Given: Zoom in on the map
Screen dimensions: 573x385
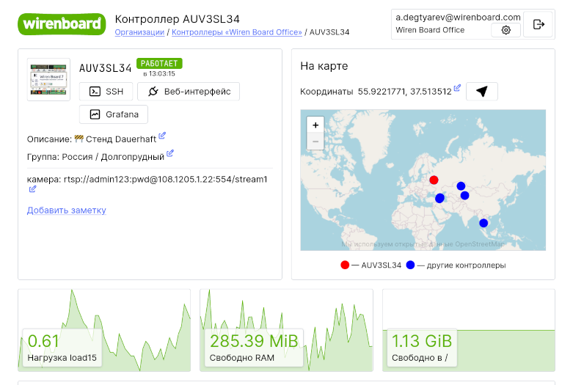Looking at the screenshot, I should coord(315,125).
